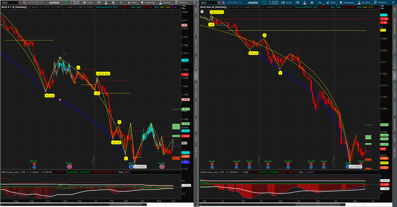Click the right chart's price-axis toggle icon in the header row
This screenshot has height=207, width=397.
point(382,7)
